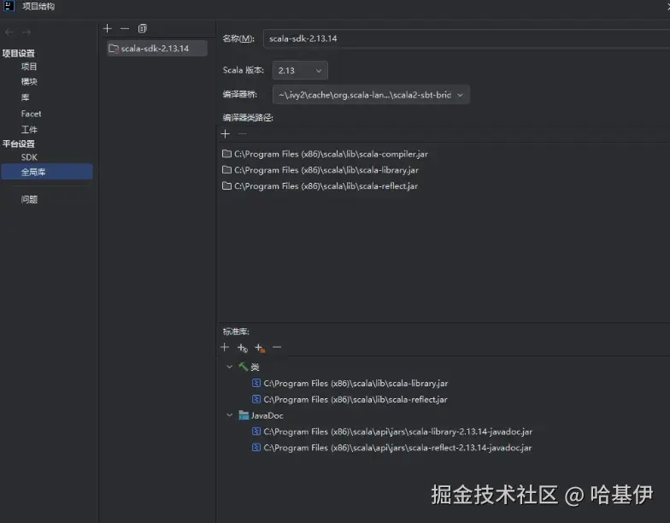This screenshot has height=523, width=670.
Task: Click the library icon of scala-sdk-2.13.14
Action: coord(113,49)
